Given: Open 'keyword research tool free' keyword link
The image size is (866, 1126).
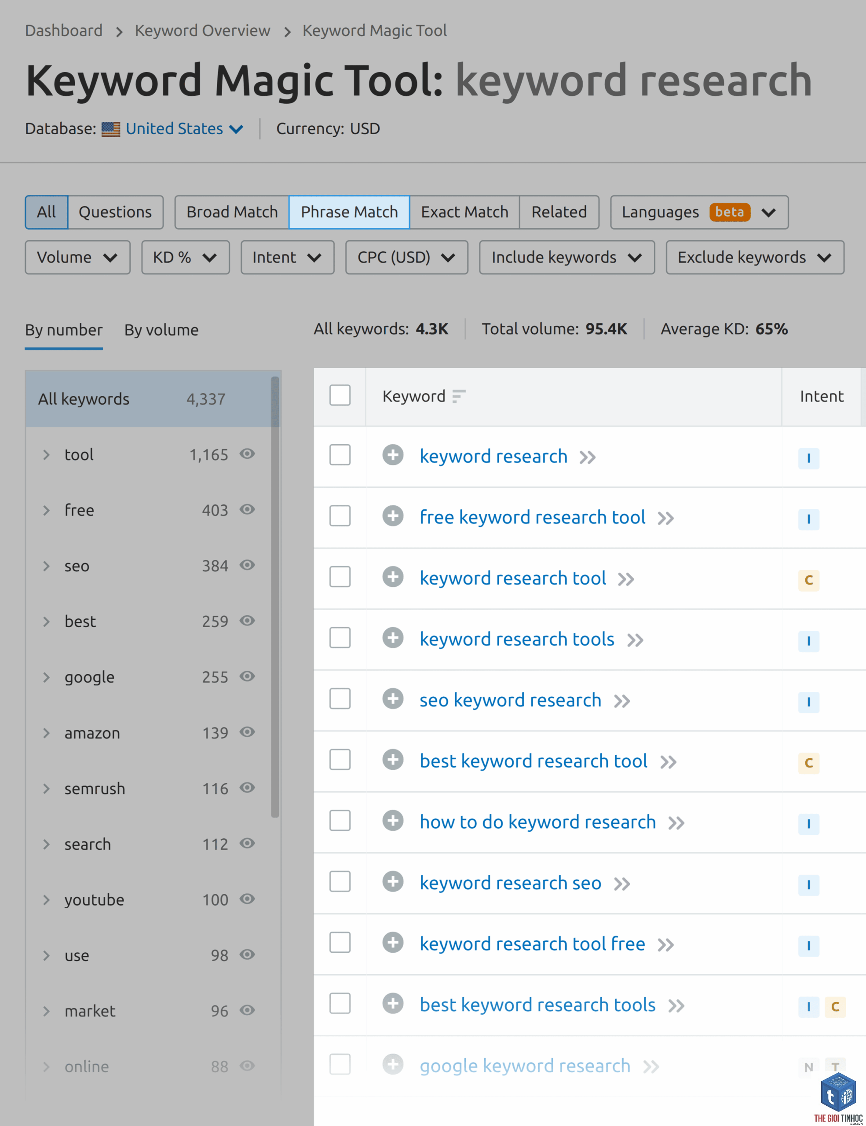Looking at the screenshot, I should (x=532, y=943).
